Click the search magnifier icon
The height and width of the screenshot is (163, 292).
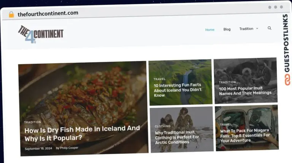coord(270,28)
